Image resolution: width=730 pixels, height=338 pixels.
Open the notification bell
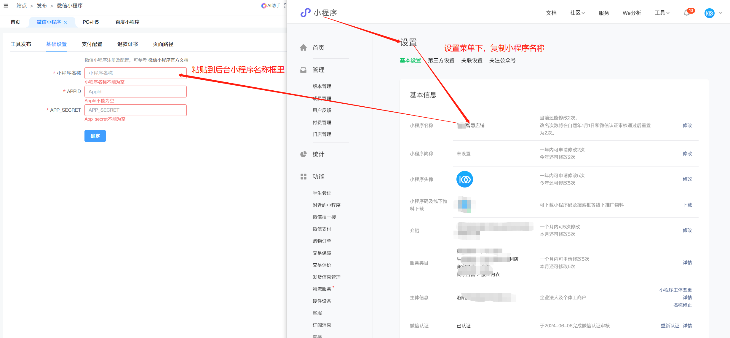click(687, 13)
